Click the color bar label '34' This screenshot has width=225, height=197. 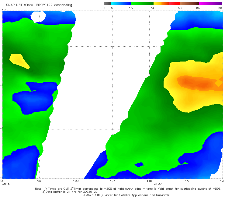pyautogui.click(x=152, y=8)
